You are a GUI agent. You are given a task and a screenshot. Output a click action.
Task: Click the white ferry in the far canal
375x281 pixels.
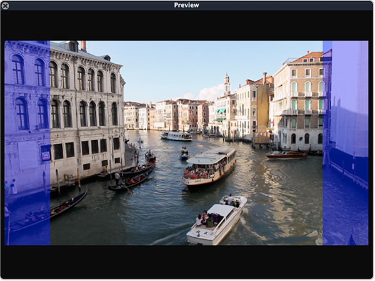tap(177, 136)
